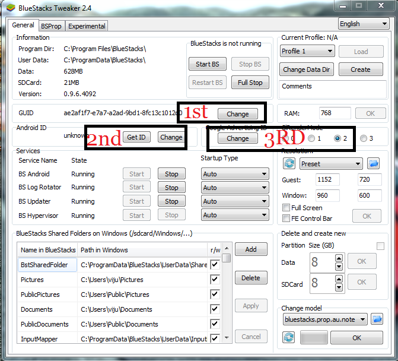
Task: Click the BlueStacks Tweaker title bar icon
Action: coord(11,8)
